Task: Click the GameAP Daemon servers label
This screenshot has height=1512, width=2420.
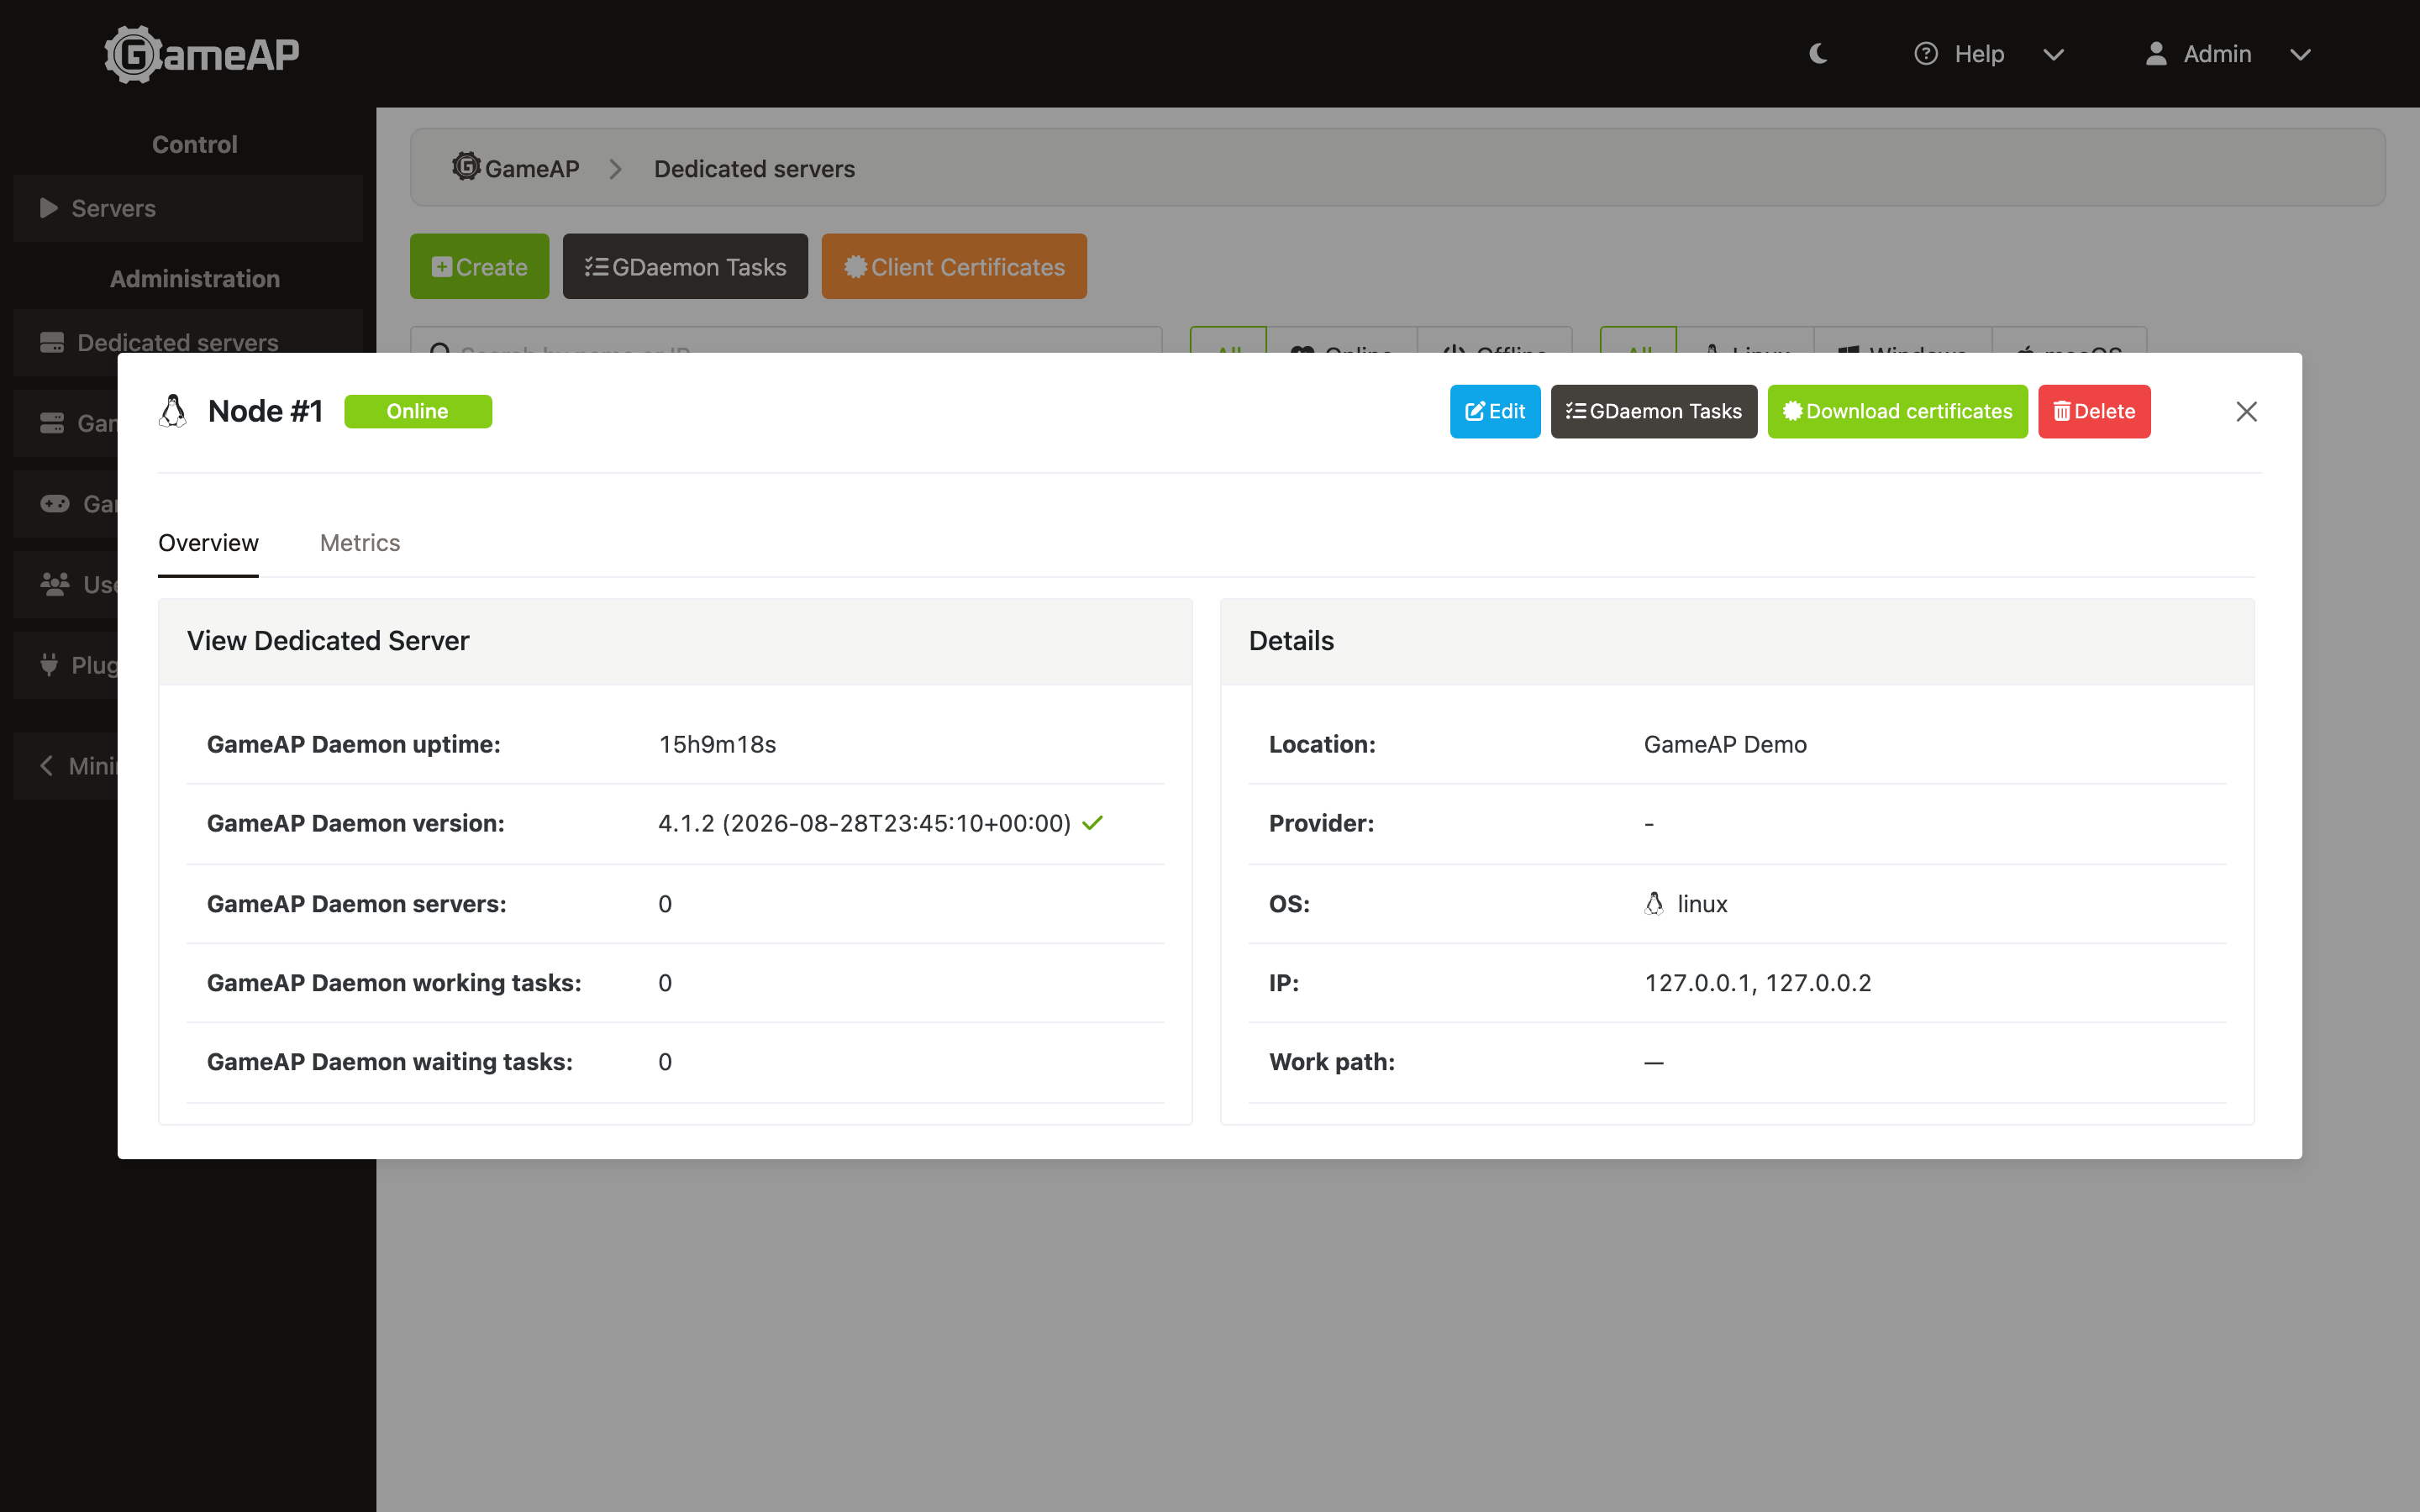Action: click(x=356, y=903)
